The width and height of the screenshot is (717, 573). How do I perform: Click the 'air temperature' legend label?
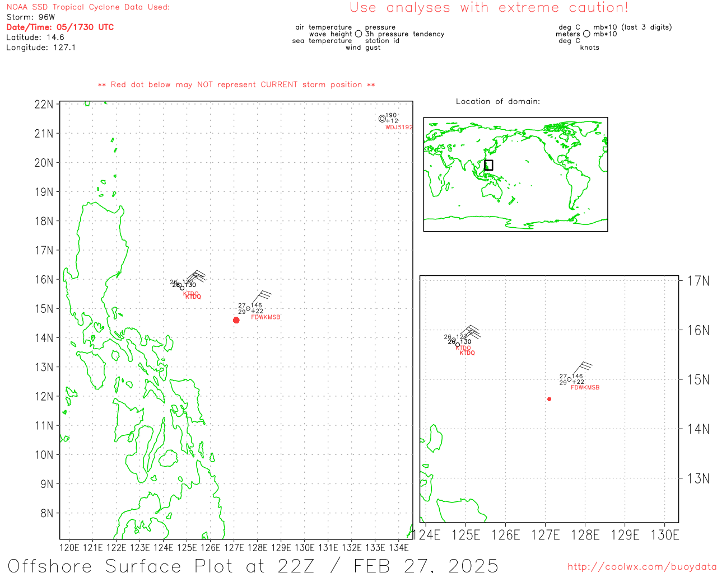click(324, 27)
